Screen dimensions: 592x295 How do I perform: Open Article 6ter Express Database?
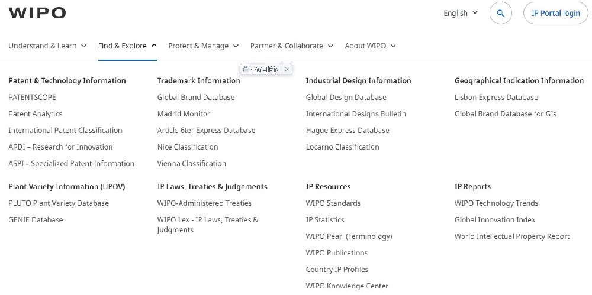point(206,131)
